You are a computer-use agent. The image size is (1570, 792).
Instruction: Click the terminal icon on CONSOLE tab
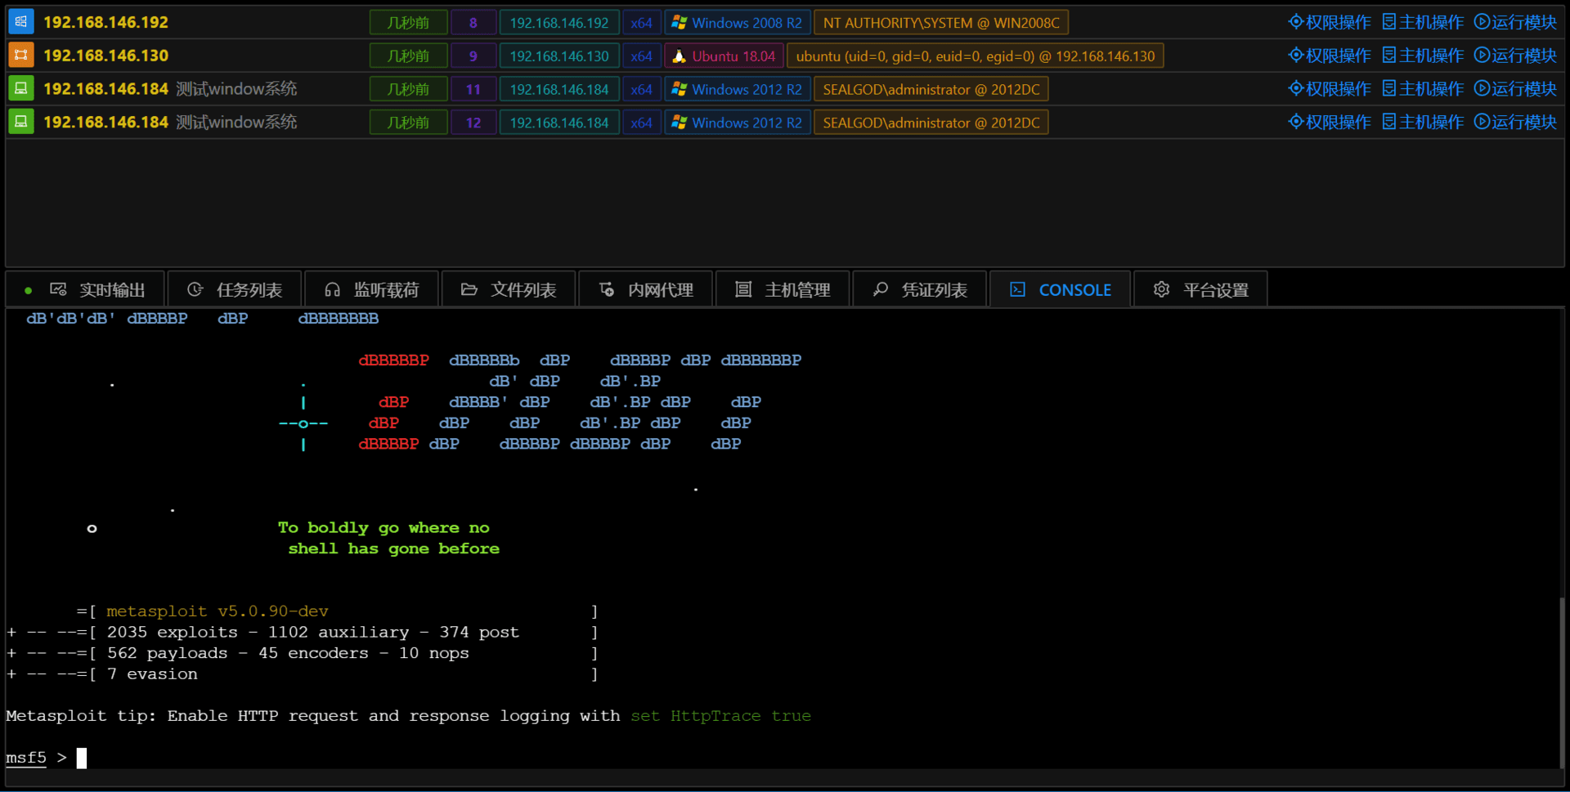click(1017, 289)
